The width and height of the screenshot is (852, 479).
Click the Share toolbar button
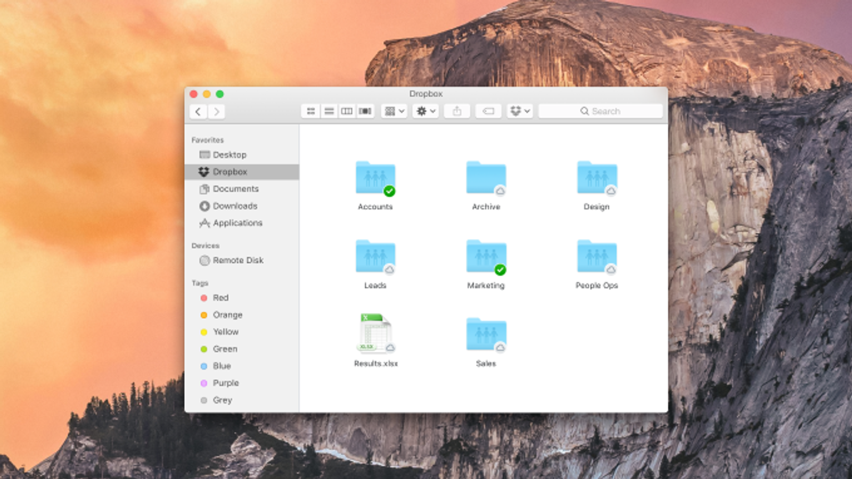(x=457, y=111)
